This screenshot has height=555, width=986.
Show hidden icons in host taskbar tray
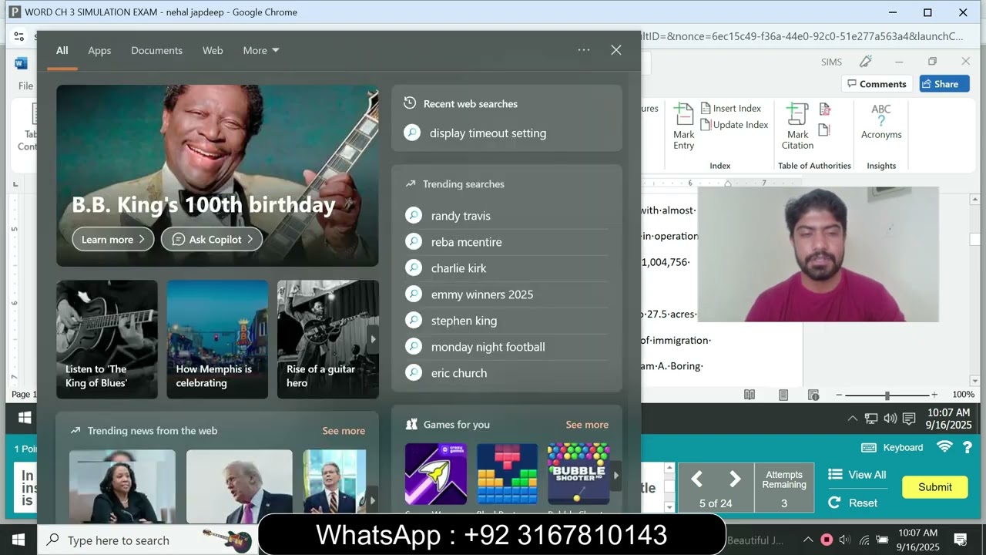tap(808, 540)
